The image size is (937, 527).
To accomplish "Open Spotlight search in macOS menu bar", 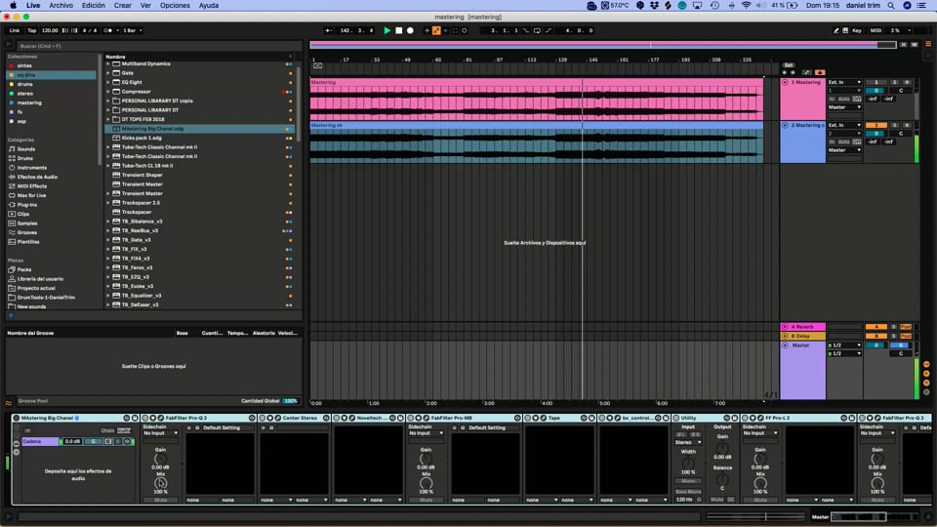I will tap(891, 6).
